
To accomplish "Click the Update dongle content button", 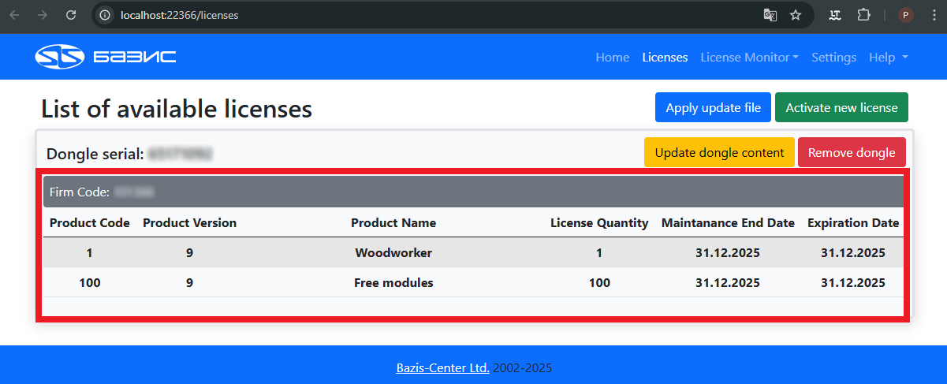I will (719, 152).
